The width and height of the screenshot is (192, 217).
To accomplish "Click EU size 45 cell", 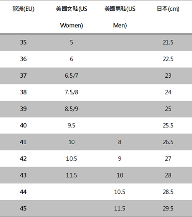I will coord(23,209).
